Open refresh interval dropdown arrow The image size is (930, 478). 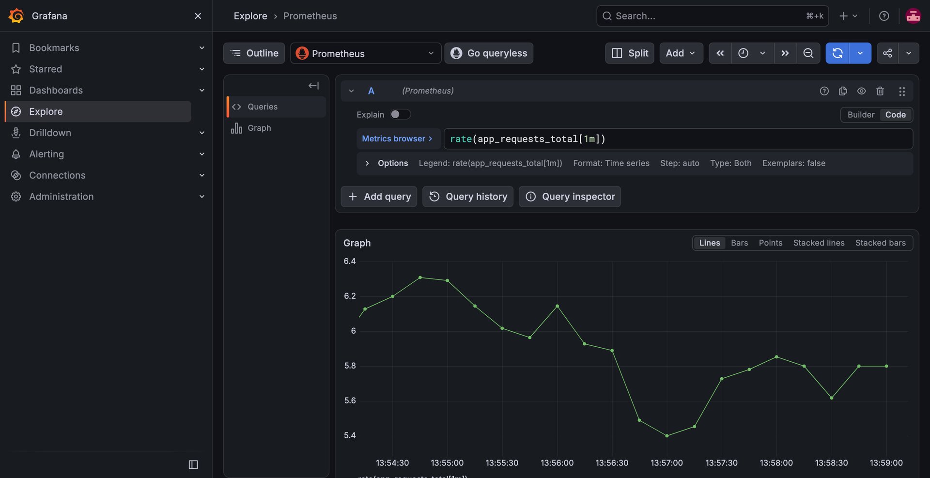860,53
